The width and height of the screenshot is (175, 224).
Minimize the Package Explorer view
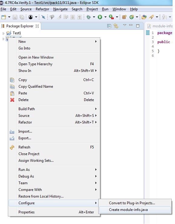[x=131, y=25]
